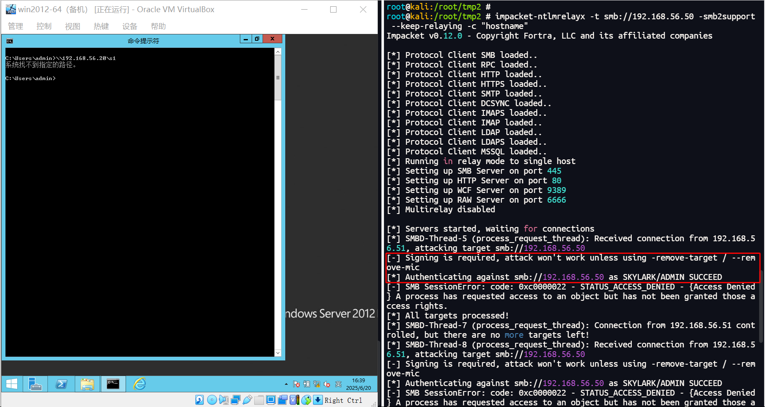Click the VirtualBox hard disk activity icon
Image resolution: width=765 pixels, height=407 pixels.
point(200,400)
